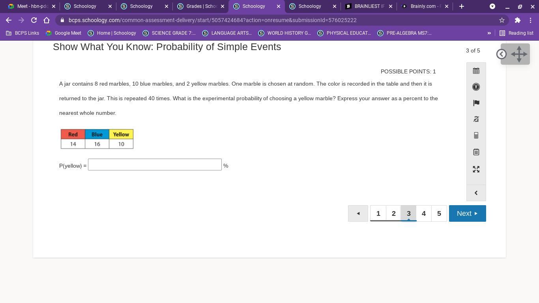Open the browser home page
539x303 pixels.
(x=47, y=20)
